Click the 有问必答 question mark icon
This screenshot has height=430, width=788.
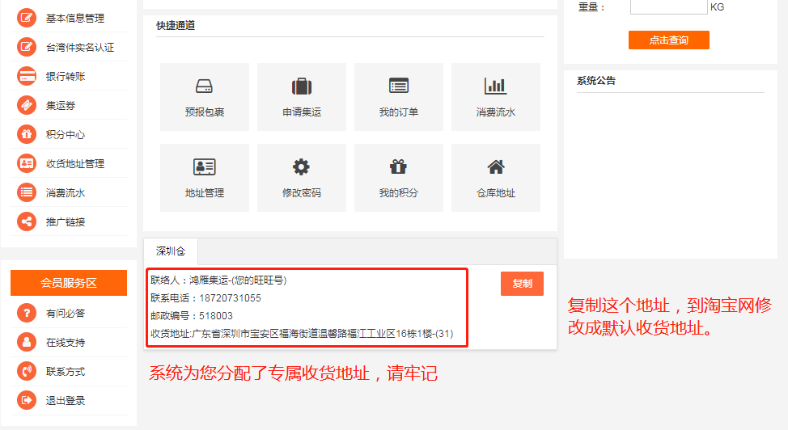point(27,314)
